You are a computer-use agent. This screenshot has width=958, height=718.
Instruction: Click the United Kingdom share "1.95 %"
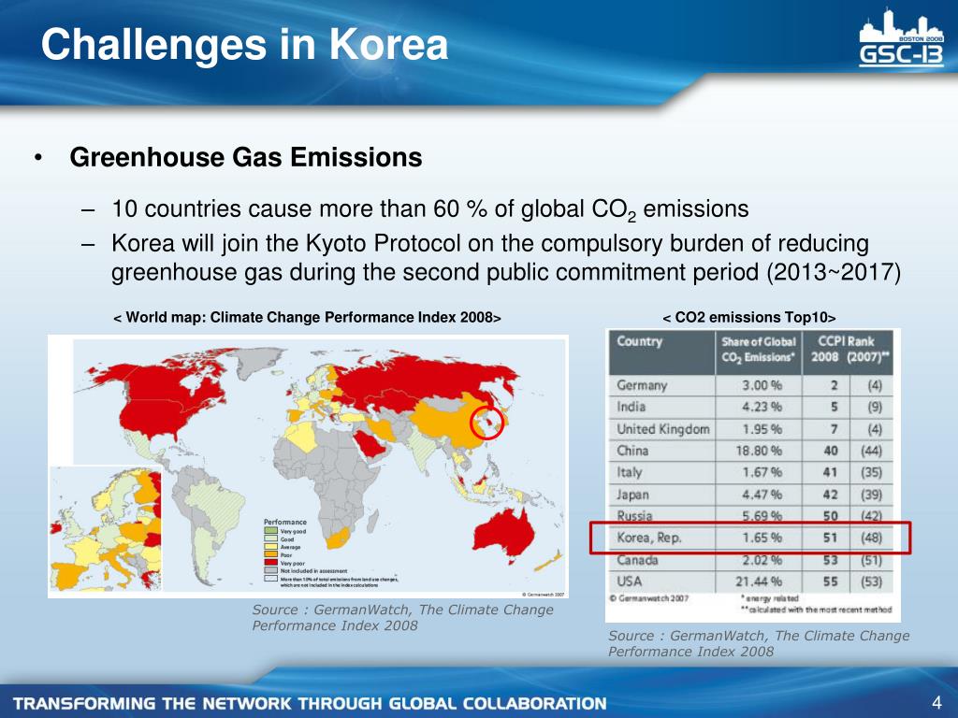pyautogui.click(x=762, y=428)
